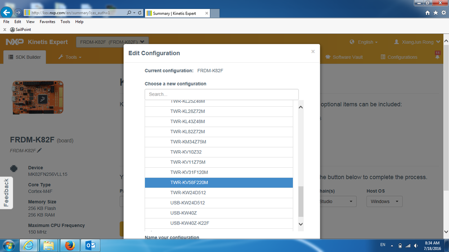Open the Configurations link
The height and width of the screenshot is (252, 449).
[x=399, y=57]
